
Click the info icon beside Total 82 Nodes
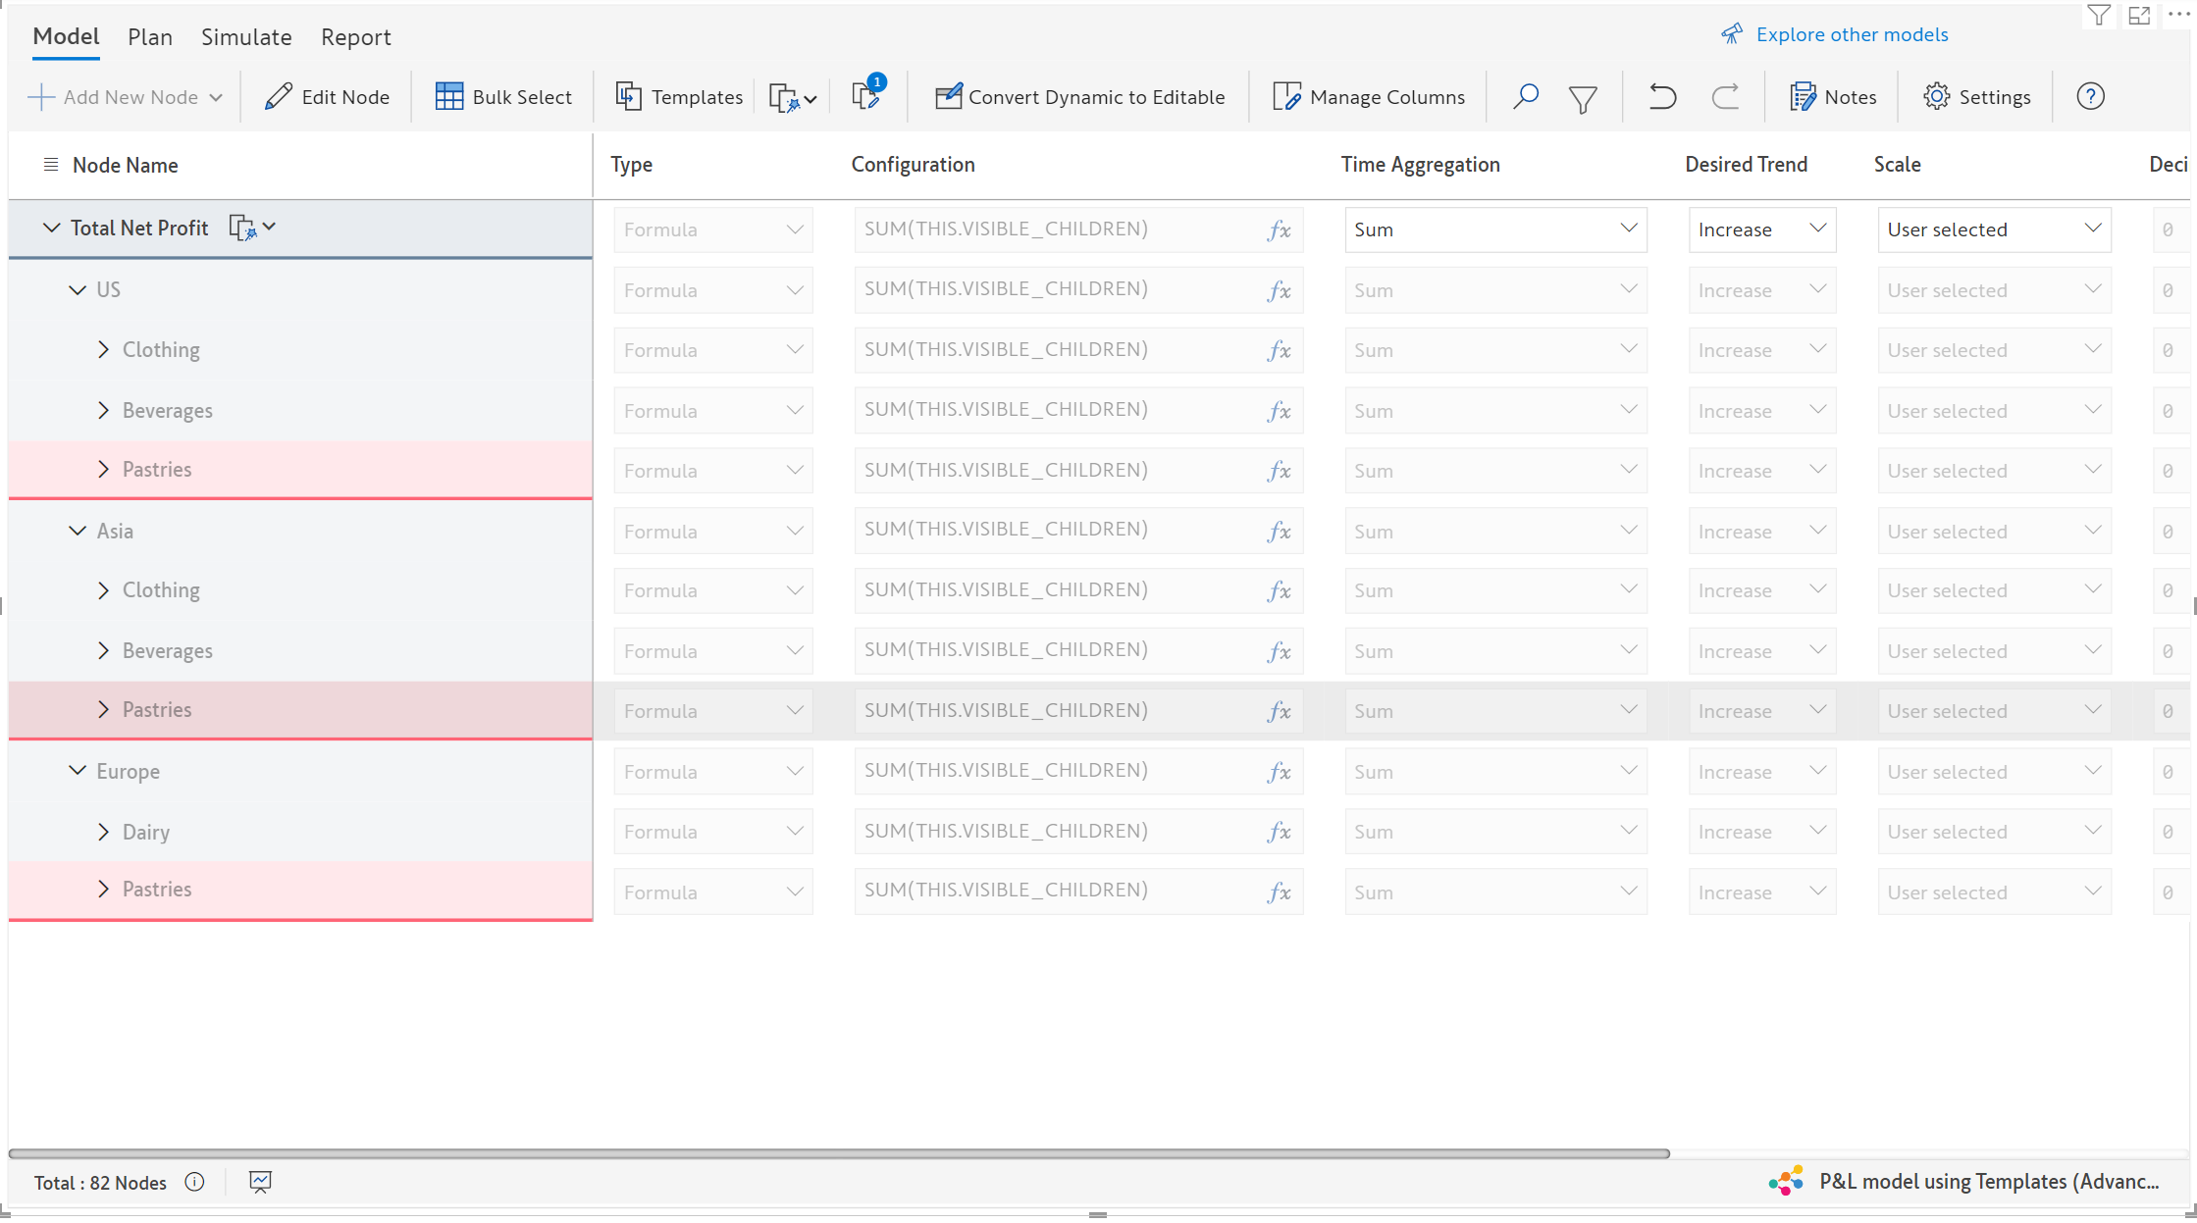[x=194, y=1182]
